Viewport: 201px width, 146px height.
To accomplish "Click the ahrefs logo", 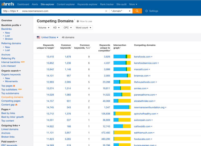I will [8, 4].
